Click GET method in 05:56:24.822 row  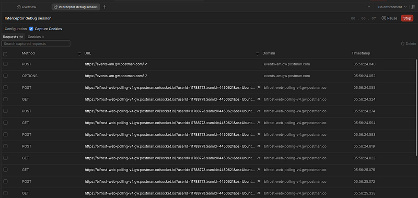25,158
